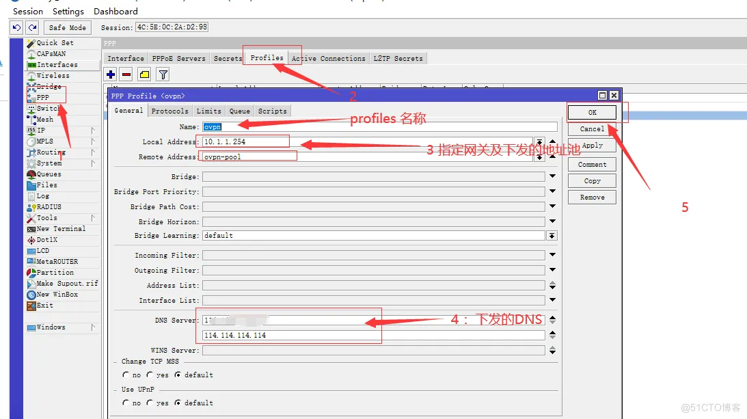747x419 pixels.
Task: Click the funnel filter icon
Action: pos(163,75)
